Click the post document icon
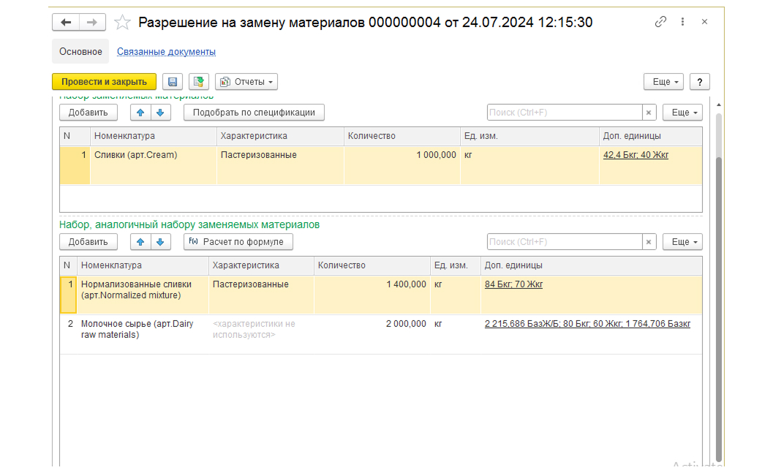773x473 pixels. point(199,82)
